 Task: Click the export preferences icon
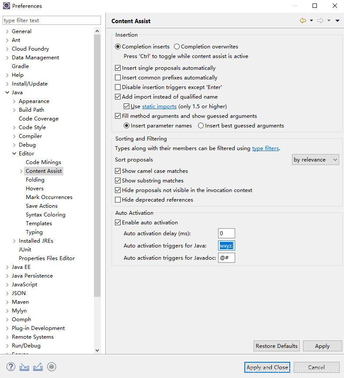coord(38,367)
